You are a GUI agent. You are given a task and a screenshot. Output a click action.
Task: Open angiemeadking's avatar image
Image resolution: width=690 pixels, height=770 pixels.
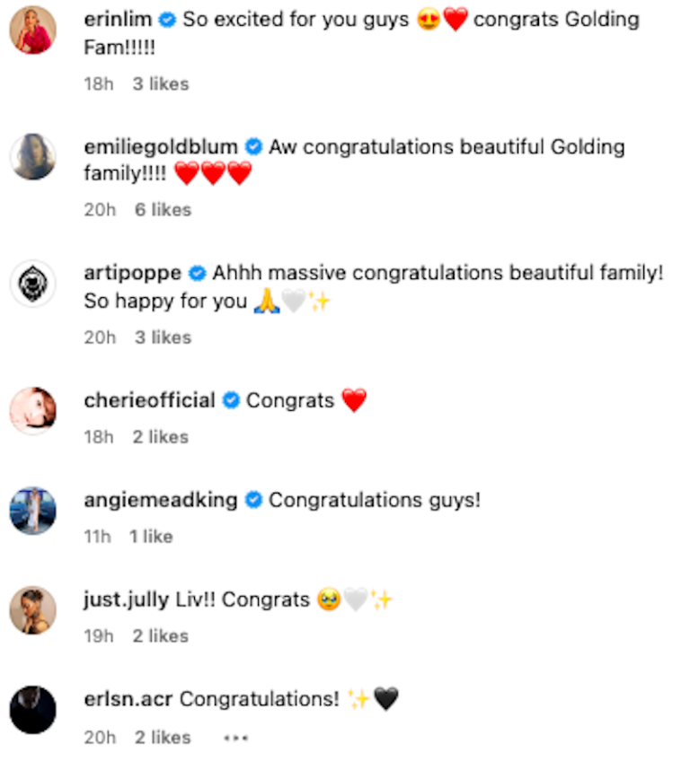pos(33,511)
